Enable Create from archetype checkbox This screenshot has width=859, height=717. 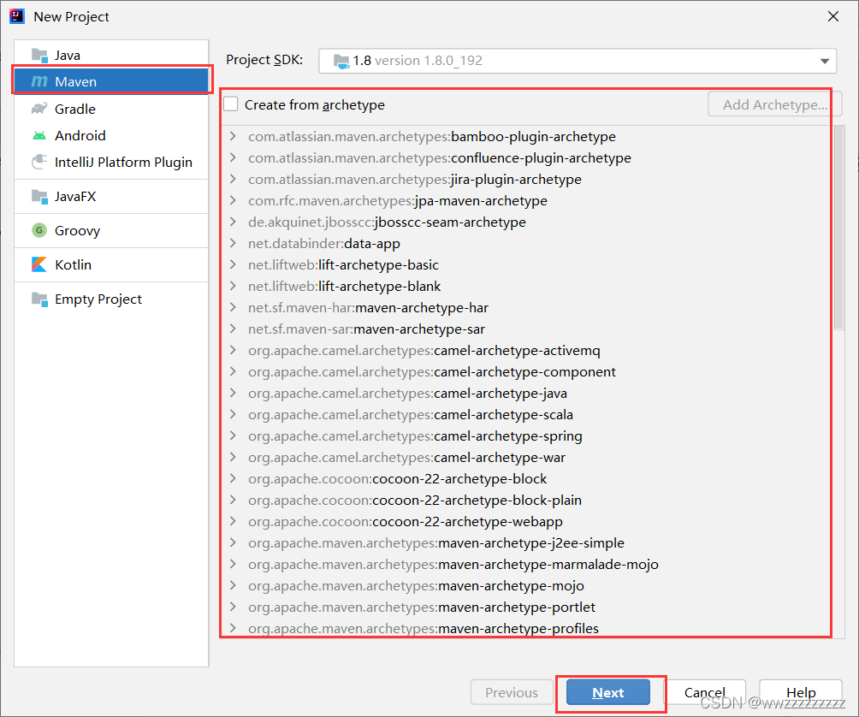(231, 104)
